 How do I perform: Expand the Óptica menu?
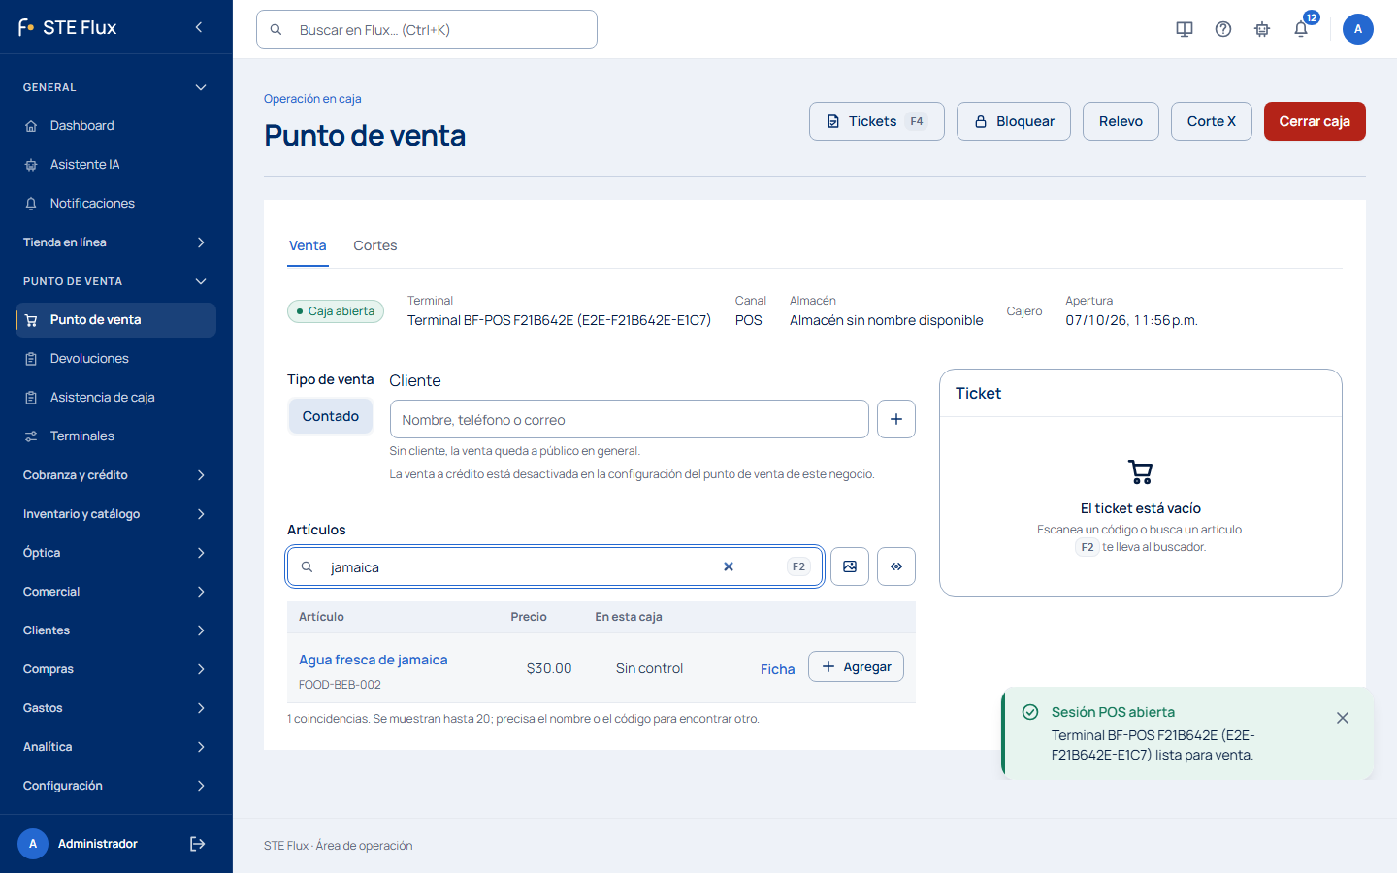[115, 553]
